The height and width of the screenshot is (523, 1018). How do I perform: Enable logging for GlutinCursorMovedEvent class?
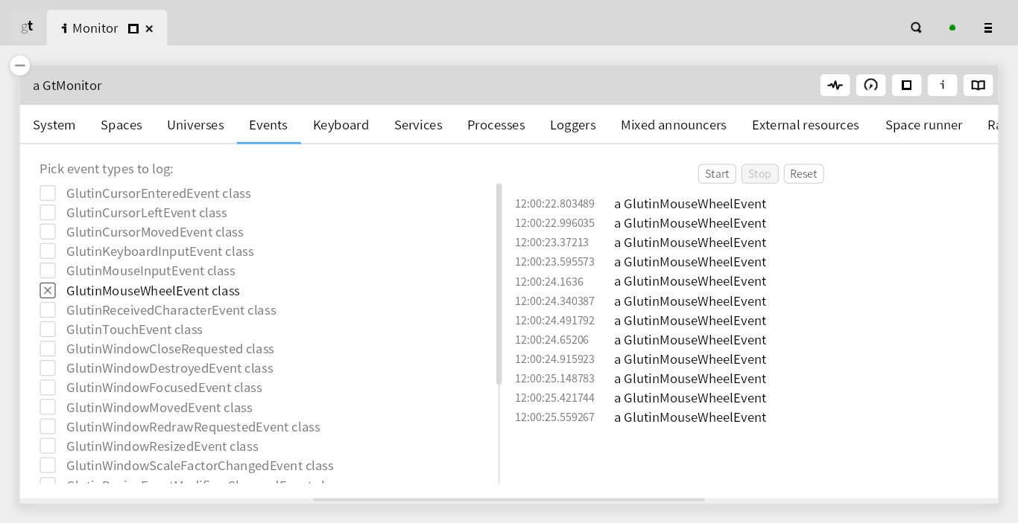[x=48, y=231]
